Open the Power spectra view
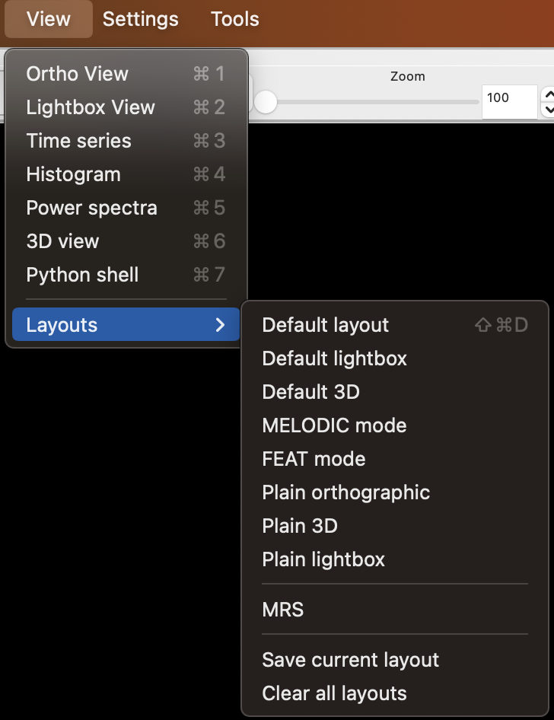The height and width of the screenshot is (720, 554). (91, 208)
